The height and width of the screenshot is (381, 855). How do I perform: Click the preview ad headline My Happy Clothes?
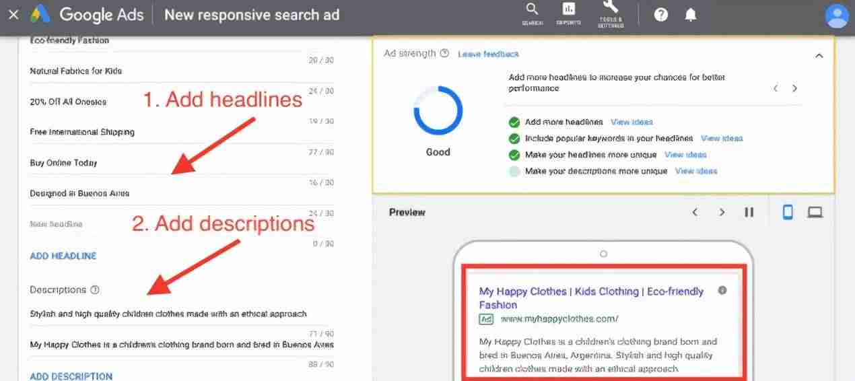pos(591,298)
